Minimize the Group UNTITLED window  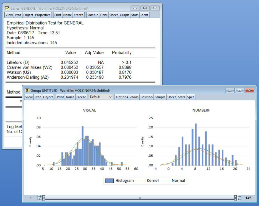point(230,90)
